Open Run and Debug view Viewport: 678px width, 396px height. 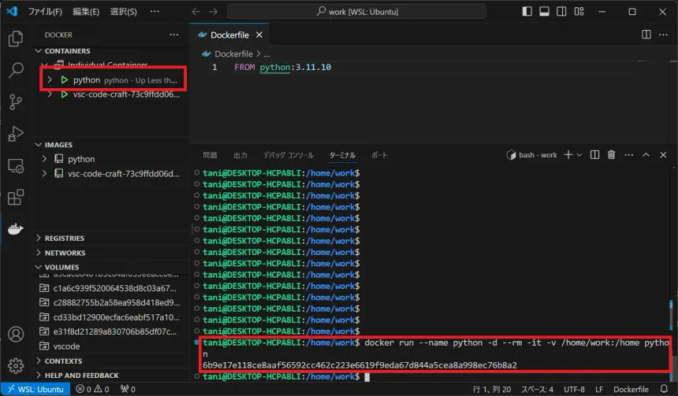16,134
